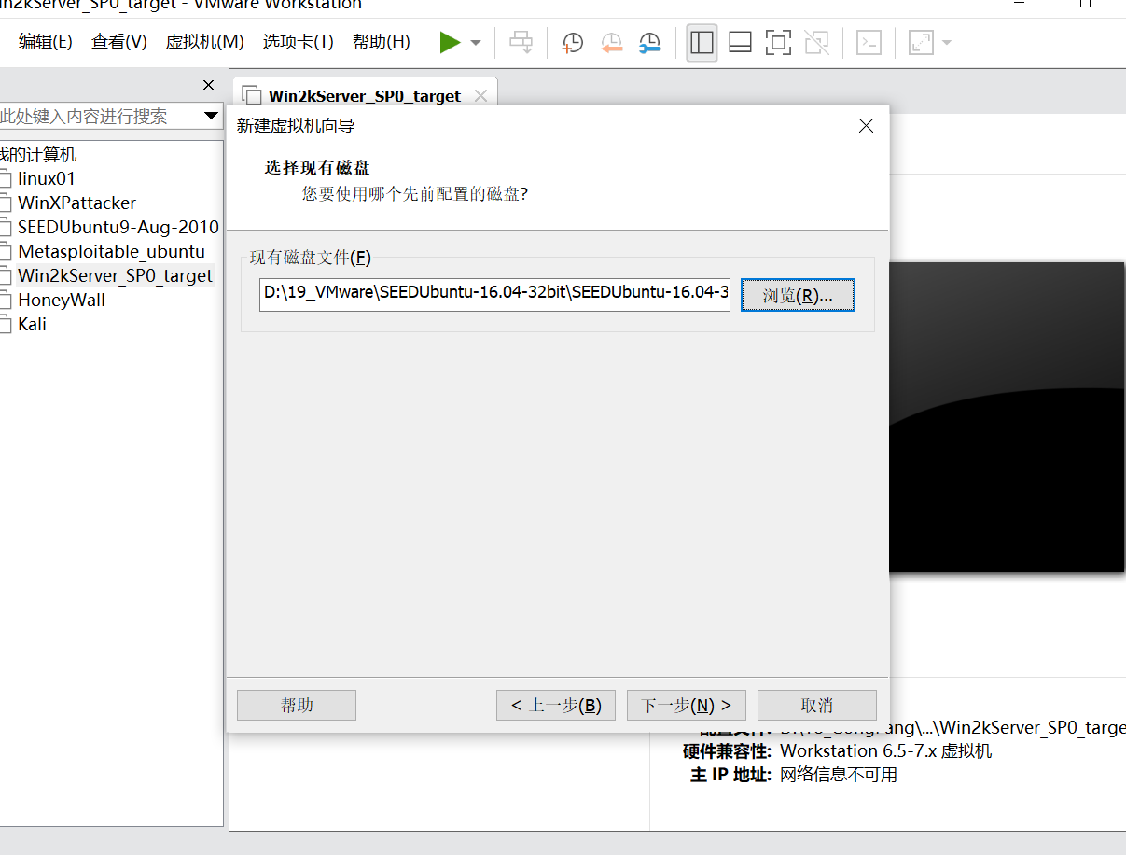Power on the virtual machine with green play button
Screen dimensions: 1126x855
tap(451, 43)
